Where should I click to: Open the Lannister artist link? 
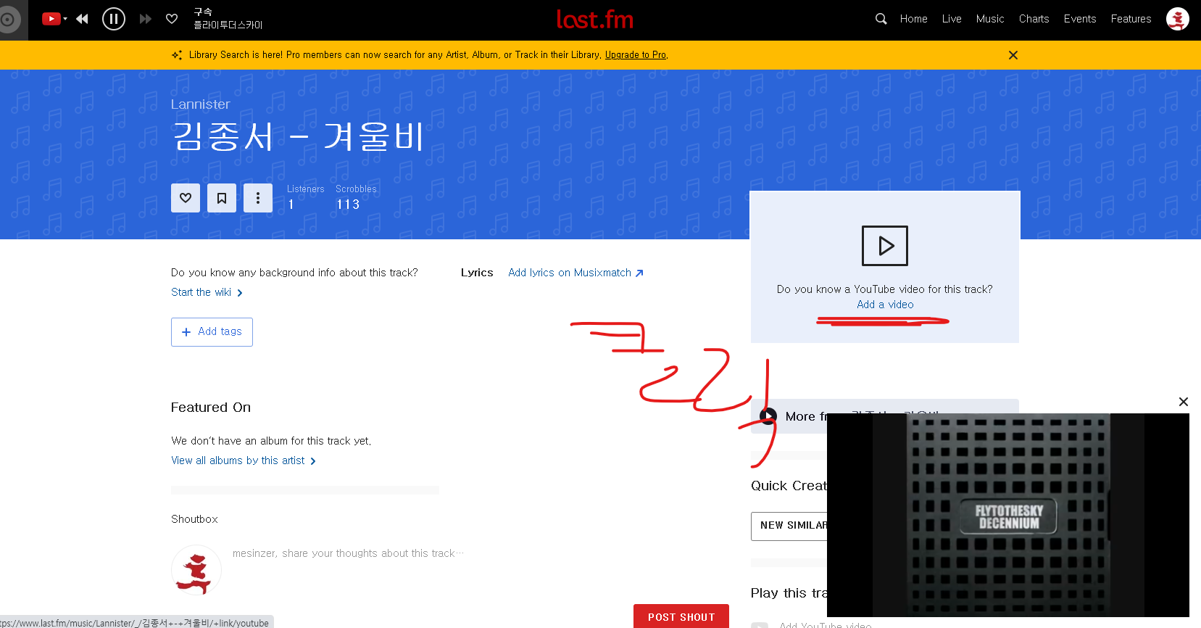(x=201, y=104)
